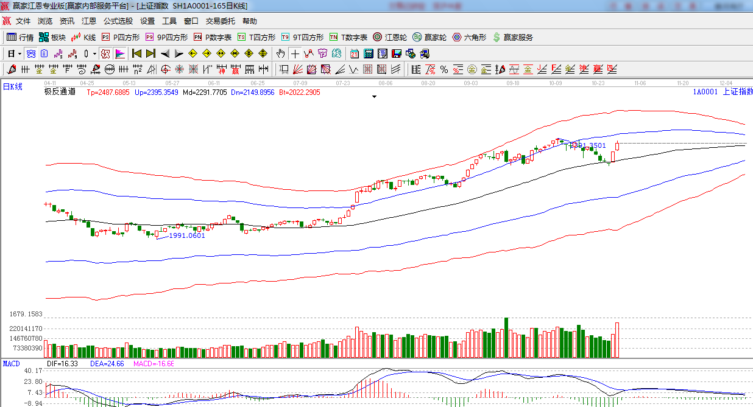Open the 行情 market quotes view
The image size is (753, 407).
tap(20, 37)
